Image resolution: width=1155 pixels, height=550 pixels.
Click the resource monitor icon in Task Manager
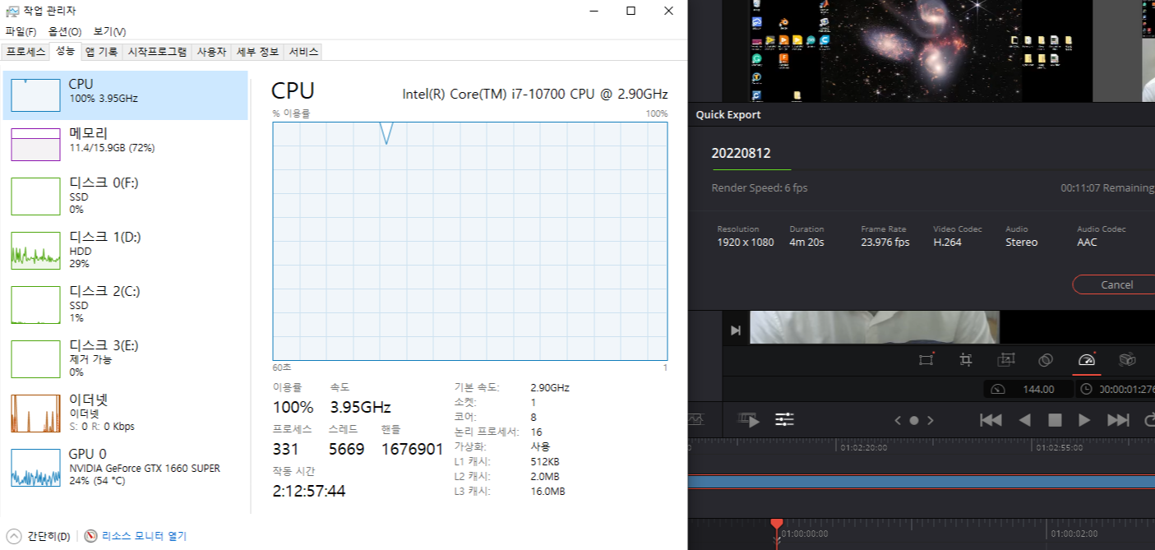pyautogui.click(x=90, y=536)
